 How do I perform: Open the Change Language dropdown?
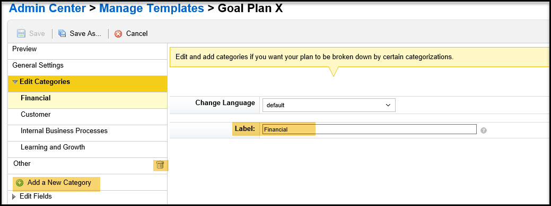tap(329, 105)
